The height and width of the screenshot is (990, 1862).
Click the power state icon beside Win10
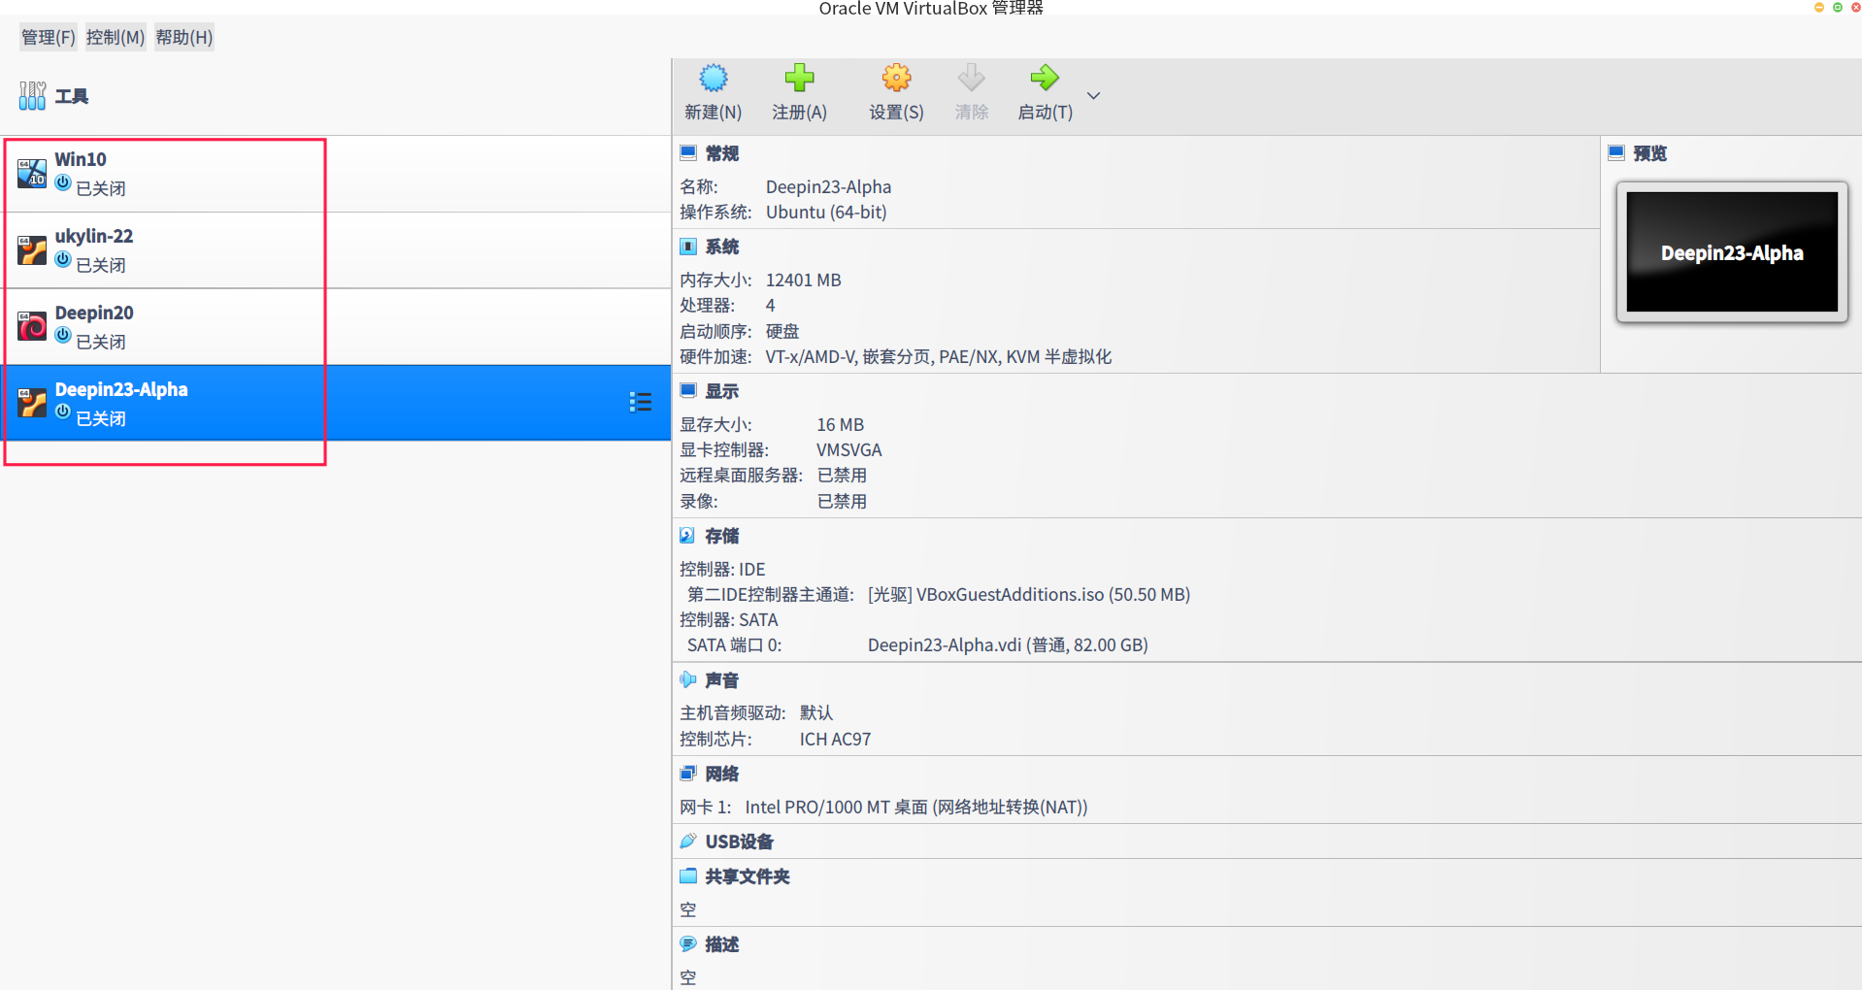(62, 182)
